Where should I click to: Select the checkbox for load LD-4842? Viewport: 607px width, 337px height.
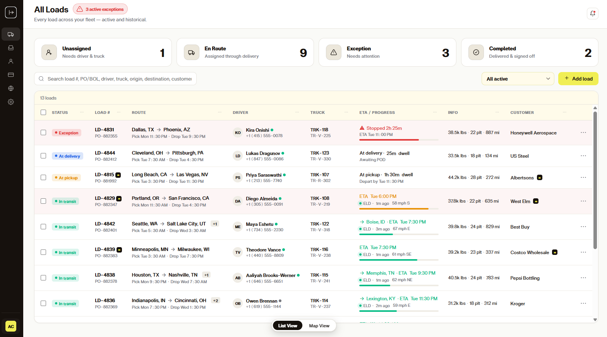43,227
